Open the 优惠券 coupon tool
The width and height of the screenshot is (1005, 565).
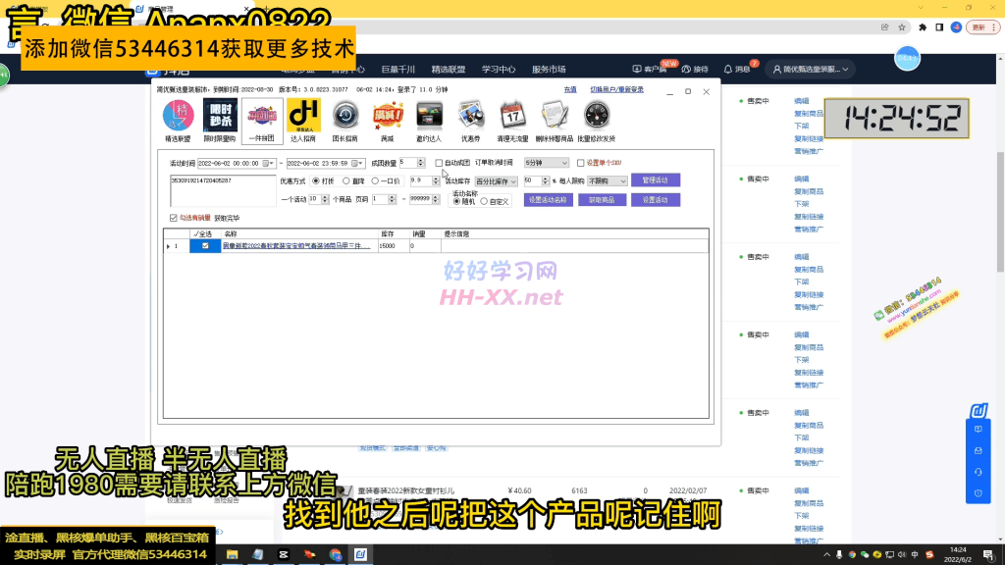click(471, 121)
